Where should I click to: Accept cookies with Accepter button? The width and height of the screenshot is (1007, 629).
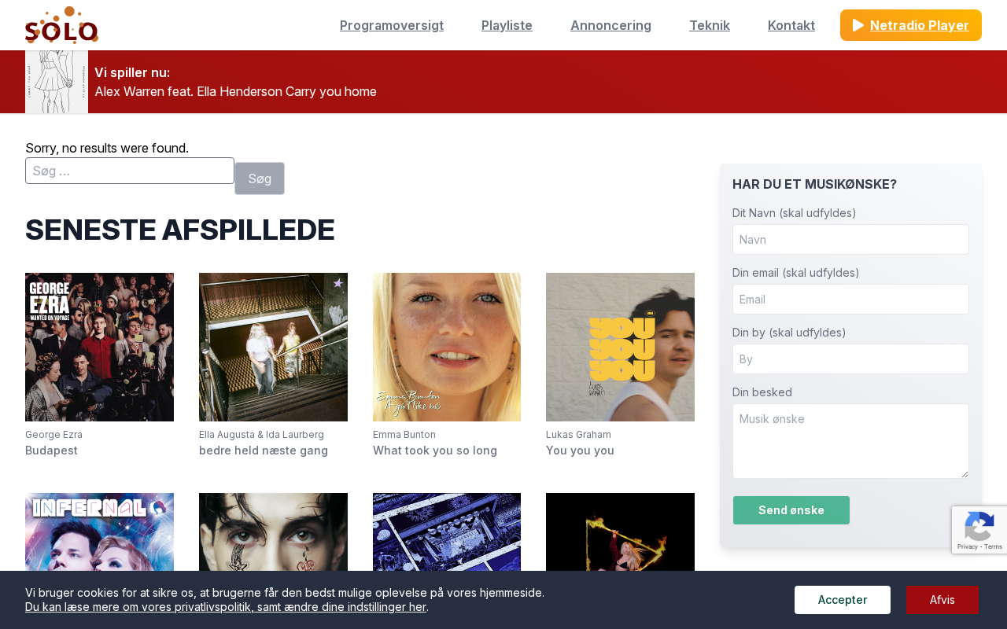coord(843,600)
